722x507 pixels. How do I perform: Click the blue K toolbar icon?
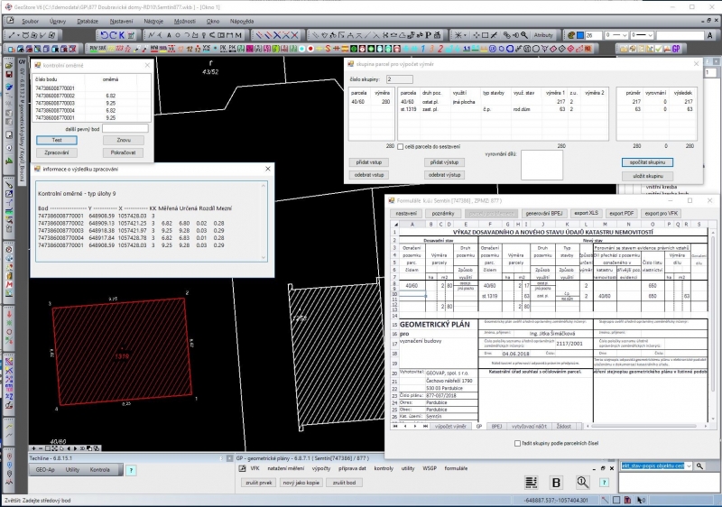pos(122,35)
